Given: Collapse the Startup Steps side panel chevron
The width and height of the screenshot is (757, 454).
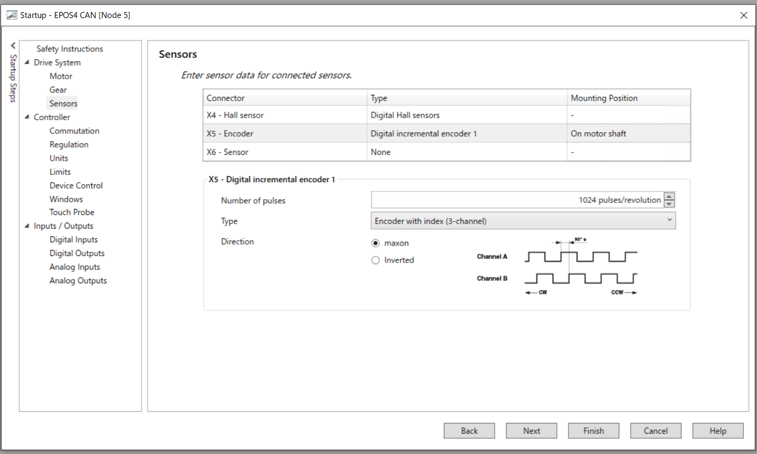Looking at the screenshot, I should coord(13,46).
